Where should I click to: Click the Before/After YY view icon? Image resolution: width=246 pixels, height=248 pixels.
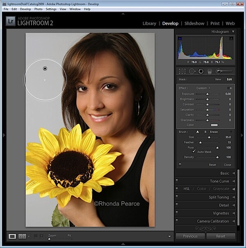point(22,237)
